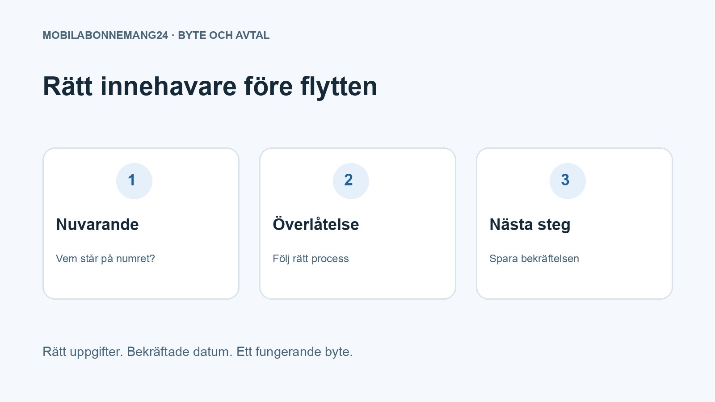
Task: Click the text 'Vem står på numret?'
Action: click(105, 259)
